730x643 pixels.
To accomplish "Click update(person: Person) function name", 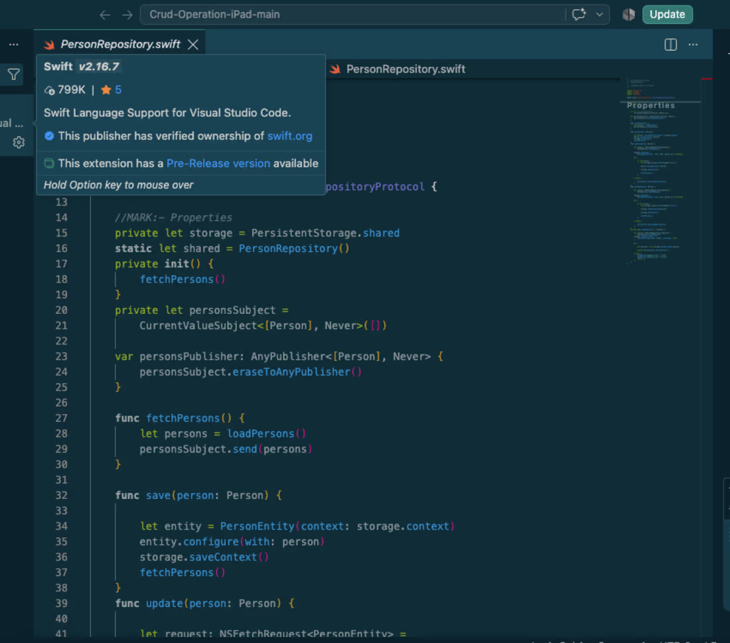I will (165, 603).
